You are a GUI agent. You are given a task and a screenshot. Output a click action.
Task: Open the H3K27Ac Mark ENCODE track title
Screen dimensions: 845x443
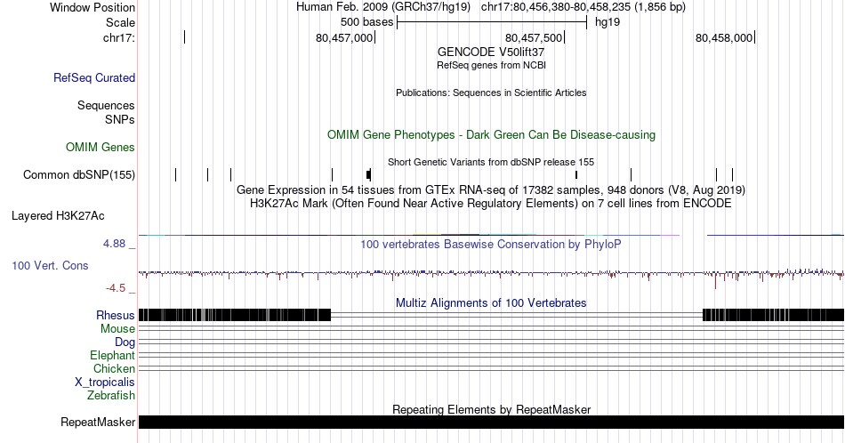(x=491, y=203)
